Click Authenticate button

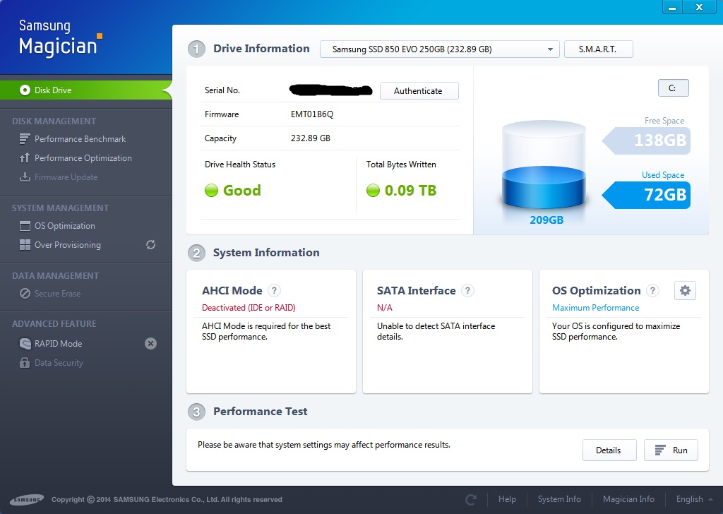419,91
